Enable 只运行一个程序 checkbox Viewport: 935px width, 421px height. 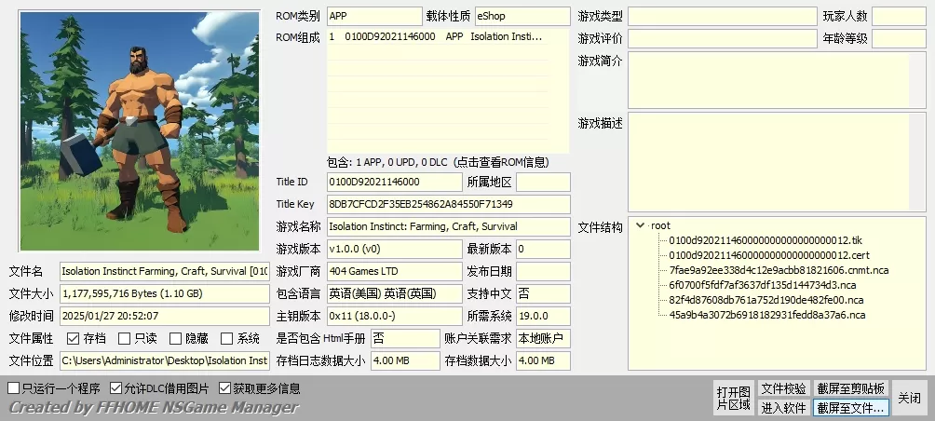pyautogui.click(x=13, y=387)
